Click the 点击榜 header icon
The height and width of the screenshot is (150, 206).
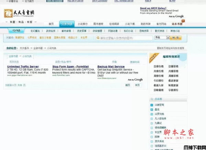click(x=152, y=99)
